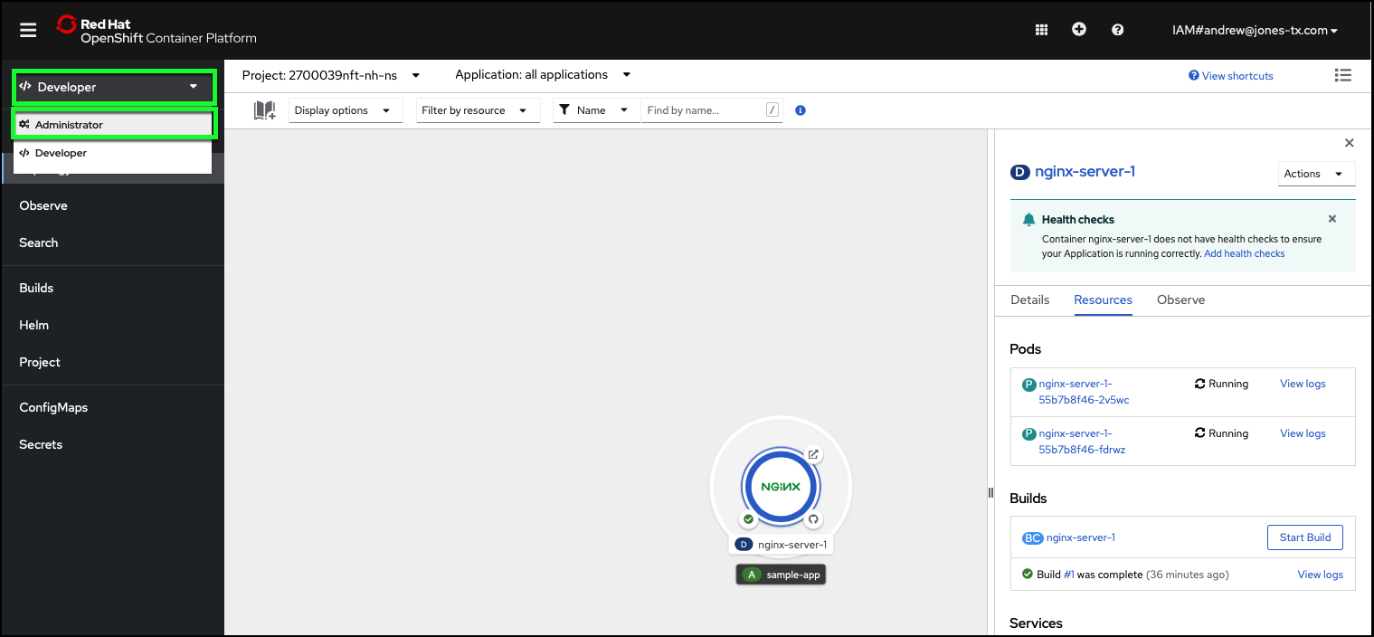
Task: Expand the Filter by resource dropdown
Action: (477, 110)
